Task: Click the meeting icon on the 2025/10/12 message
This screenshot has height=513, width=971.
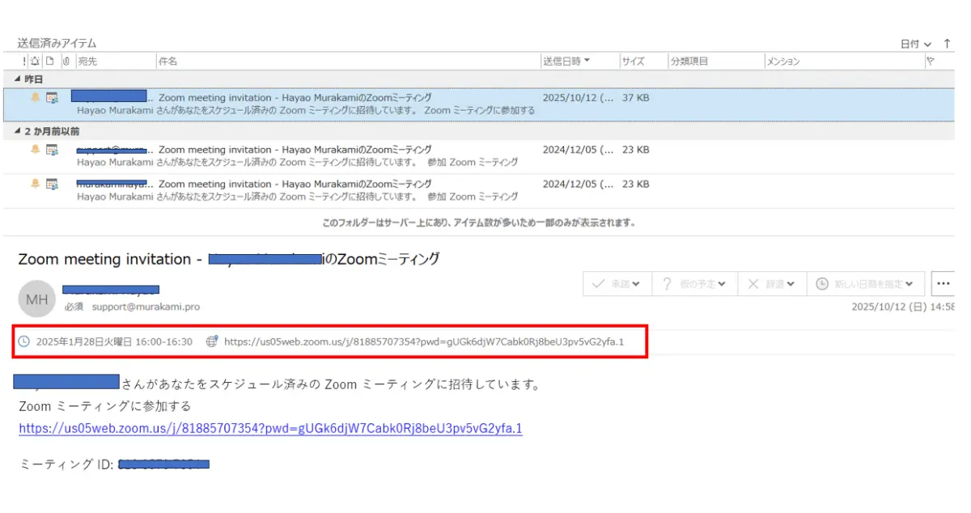Action: [x=52, y=98]
